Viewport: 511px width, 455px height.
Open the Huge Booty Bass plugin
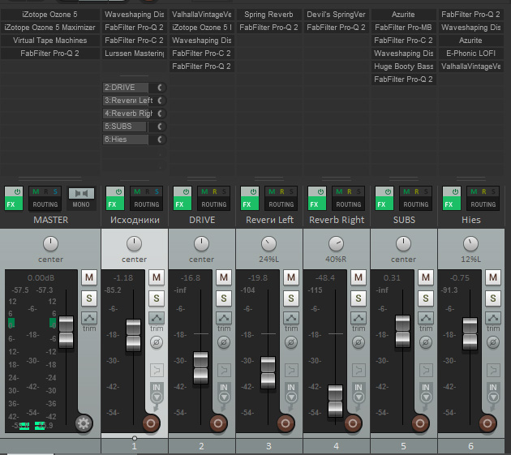click(x=403, y=67)
